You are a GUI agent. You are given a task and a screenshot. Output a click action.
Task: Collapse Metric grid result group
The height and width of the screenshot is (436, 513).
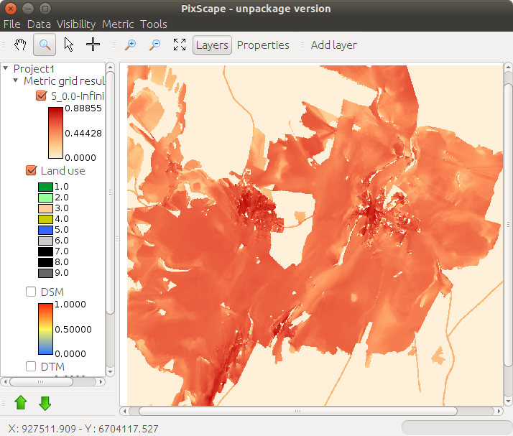16,81
